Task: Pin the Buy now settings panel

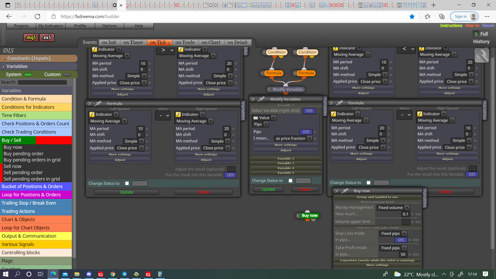Action: tap(345, 191)
